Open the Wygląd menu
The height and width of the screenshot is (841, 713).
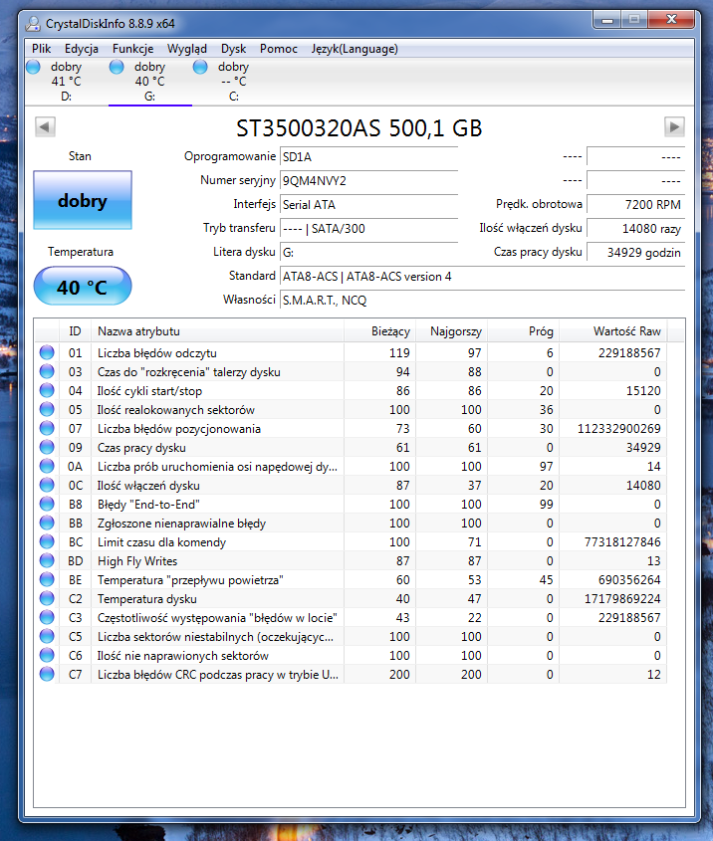click(187, 49)
